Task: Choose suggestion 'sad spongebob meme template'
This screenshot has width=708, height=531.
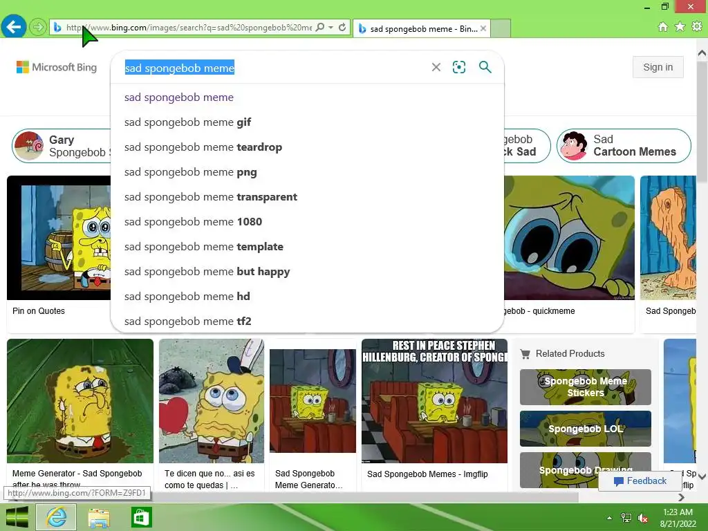Action: [x=307, y=247]
